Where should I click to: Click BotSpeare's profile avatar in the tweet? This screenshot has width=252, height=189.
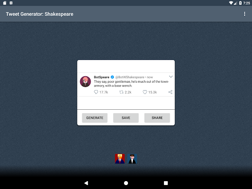coord(85,82)
